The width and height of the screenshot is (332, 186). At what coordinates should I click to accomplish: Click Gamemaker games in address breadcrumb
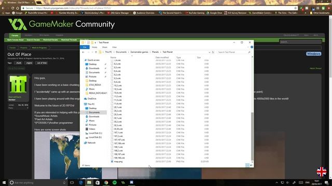(139, 52)
